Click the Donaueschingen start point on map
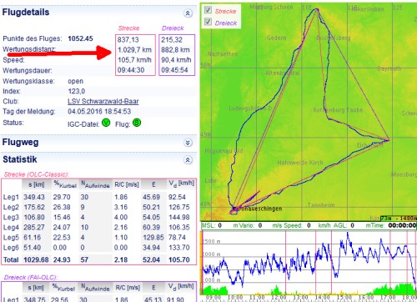 (x=234, y=209)
